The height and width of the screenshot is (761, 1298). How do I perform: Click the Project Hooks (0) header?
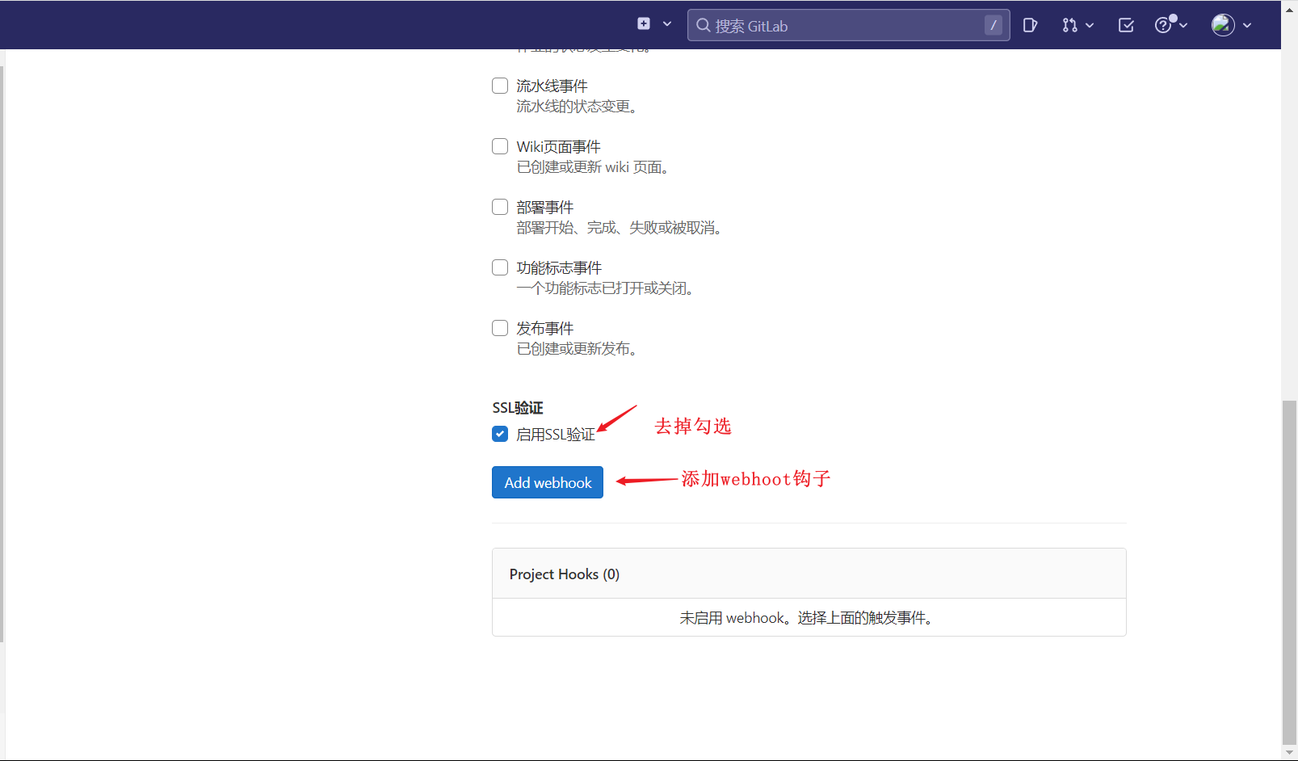click(x=809, y=574)
